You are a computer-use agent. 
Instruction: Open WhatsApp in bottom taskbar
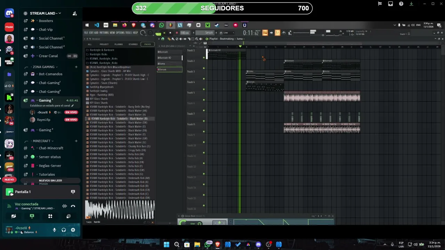pyautogui.click(x=208, y=244)
